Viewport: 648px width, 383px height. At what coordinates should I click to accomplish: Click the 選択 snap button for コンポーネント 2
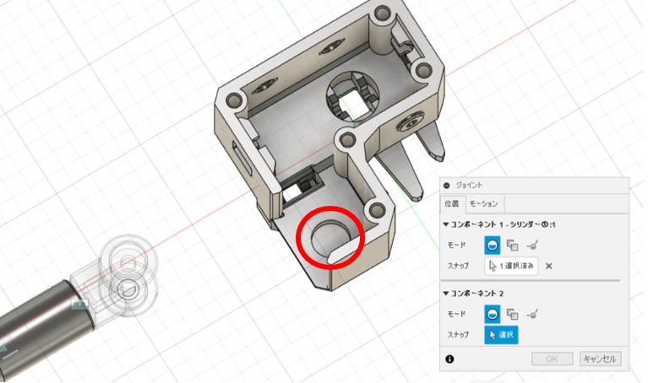pos(501,335)
